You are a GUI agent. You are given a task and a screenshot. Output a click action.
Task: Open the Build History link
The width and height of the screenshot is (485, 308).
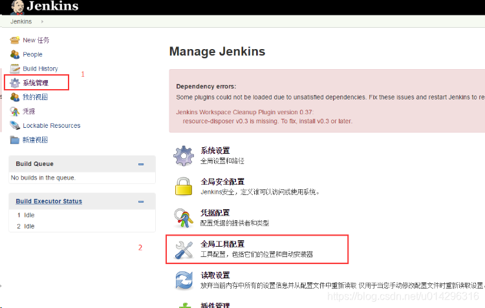coord(40,68)
